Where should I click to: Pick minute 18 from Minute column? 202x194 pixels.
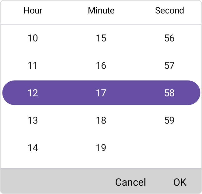tap(101, 120)
